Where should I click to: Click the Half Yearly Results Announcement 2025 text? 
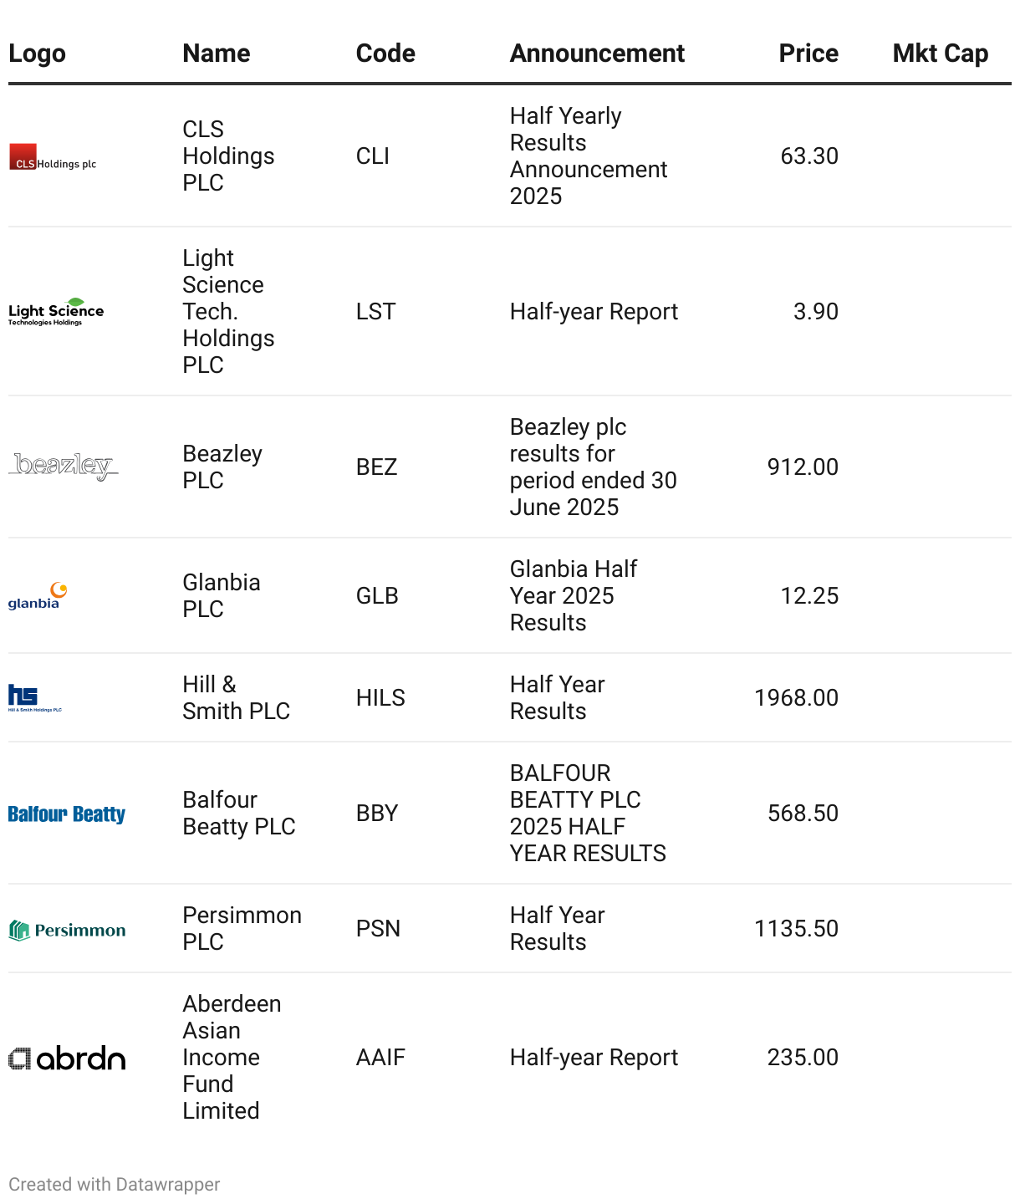[x=589, y=156]
